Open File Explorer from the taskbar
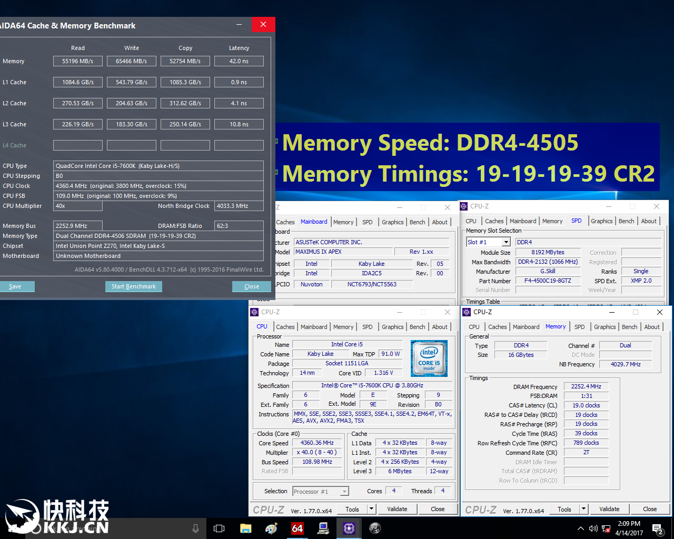The image size is (674, 539). pyautogui.click(x=245, y=528)
